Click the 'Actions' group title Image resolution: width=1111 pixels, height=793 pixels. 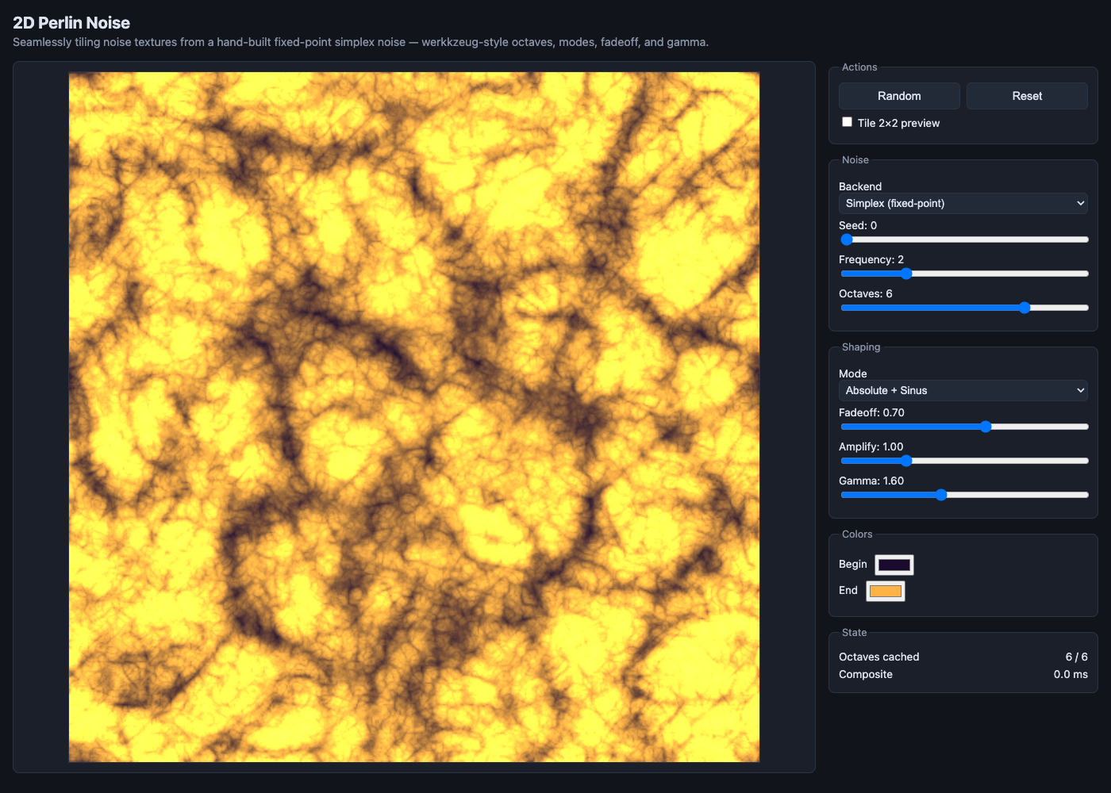(859, 67)
